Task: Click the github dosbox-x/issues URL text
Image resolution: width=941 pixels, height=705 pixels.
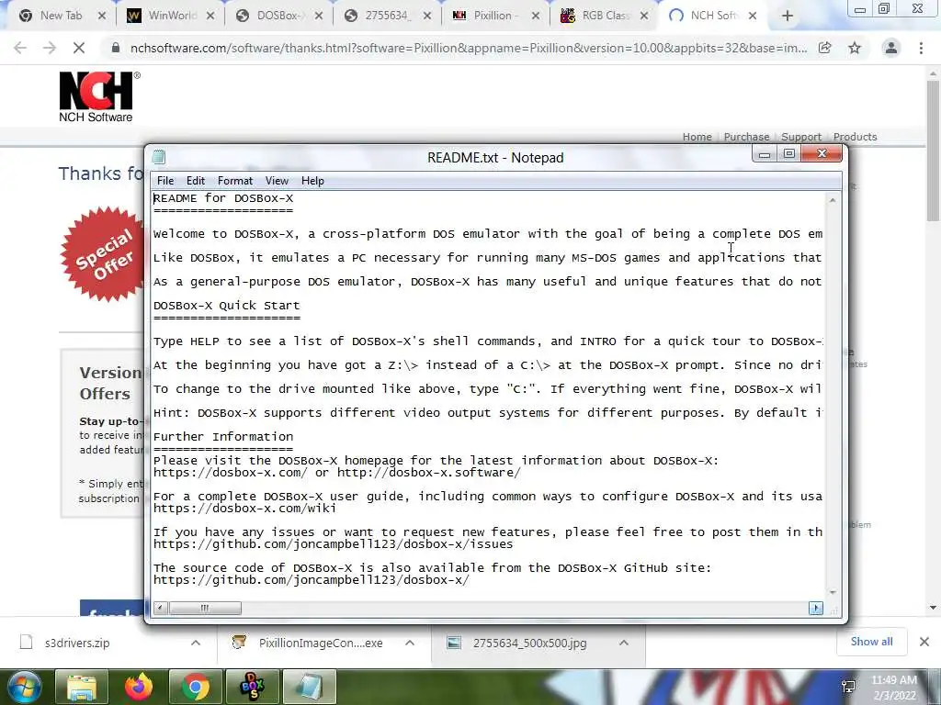Action: tap(333, 544)
